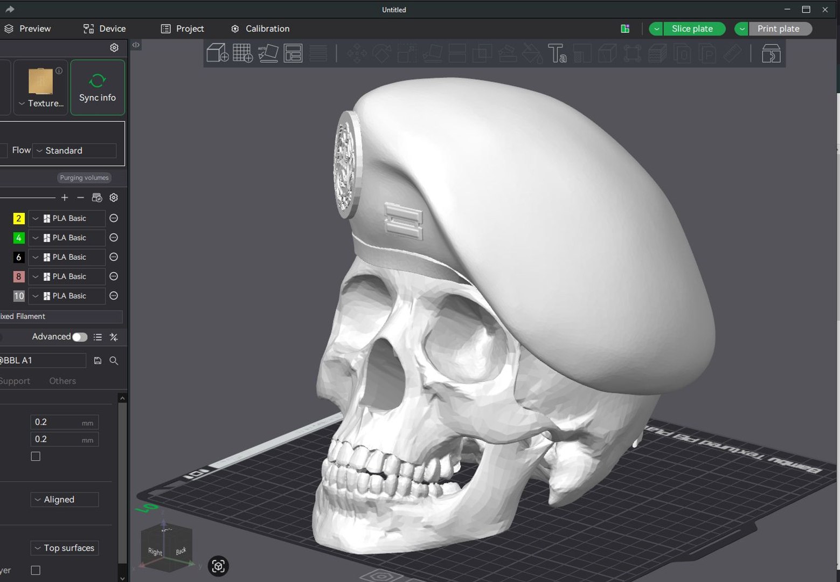The height and width of the screenshot is (582, 840).
Task: Add a new plate using the grid icon
Action: point(242,53)
